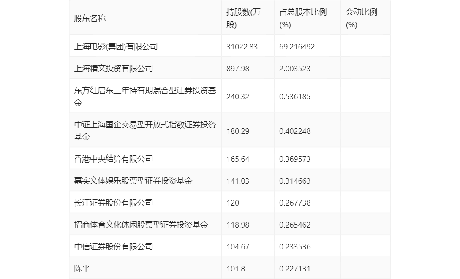Click the value 240.32

238,96
